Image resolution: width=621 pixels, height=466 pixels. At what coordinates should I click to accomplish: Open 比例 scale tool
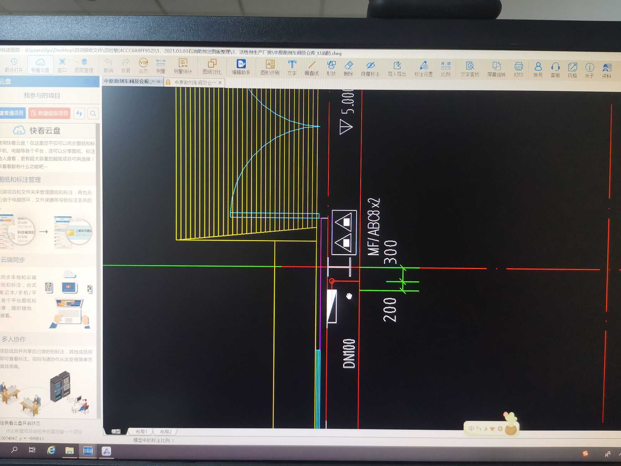[x=446, y=70]
